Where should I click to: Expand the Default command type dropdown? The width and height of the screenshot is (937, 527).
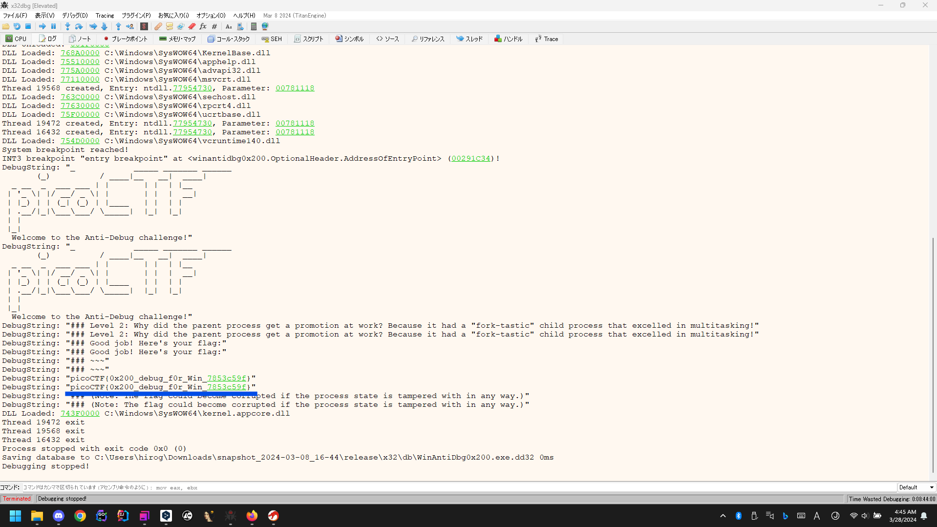click(916, 487)
